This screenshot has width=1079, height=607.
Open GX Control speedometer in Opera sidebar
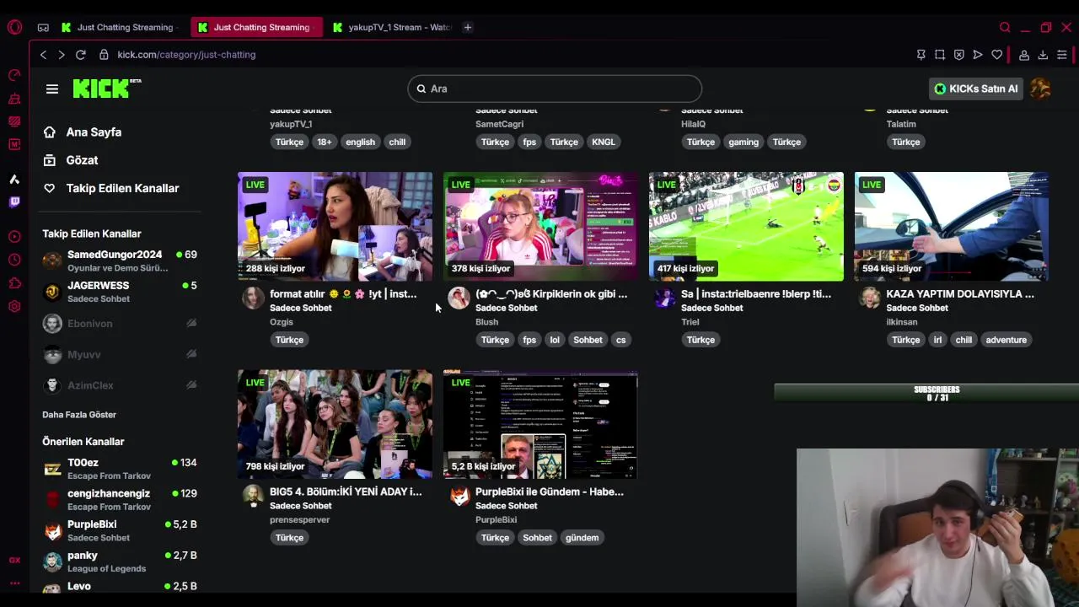[x=14, y=75]
